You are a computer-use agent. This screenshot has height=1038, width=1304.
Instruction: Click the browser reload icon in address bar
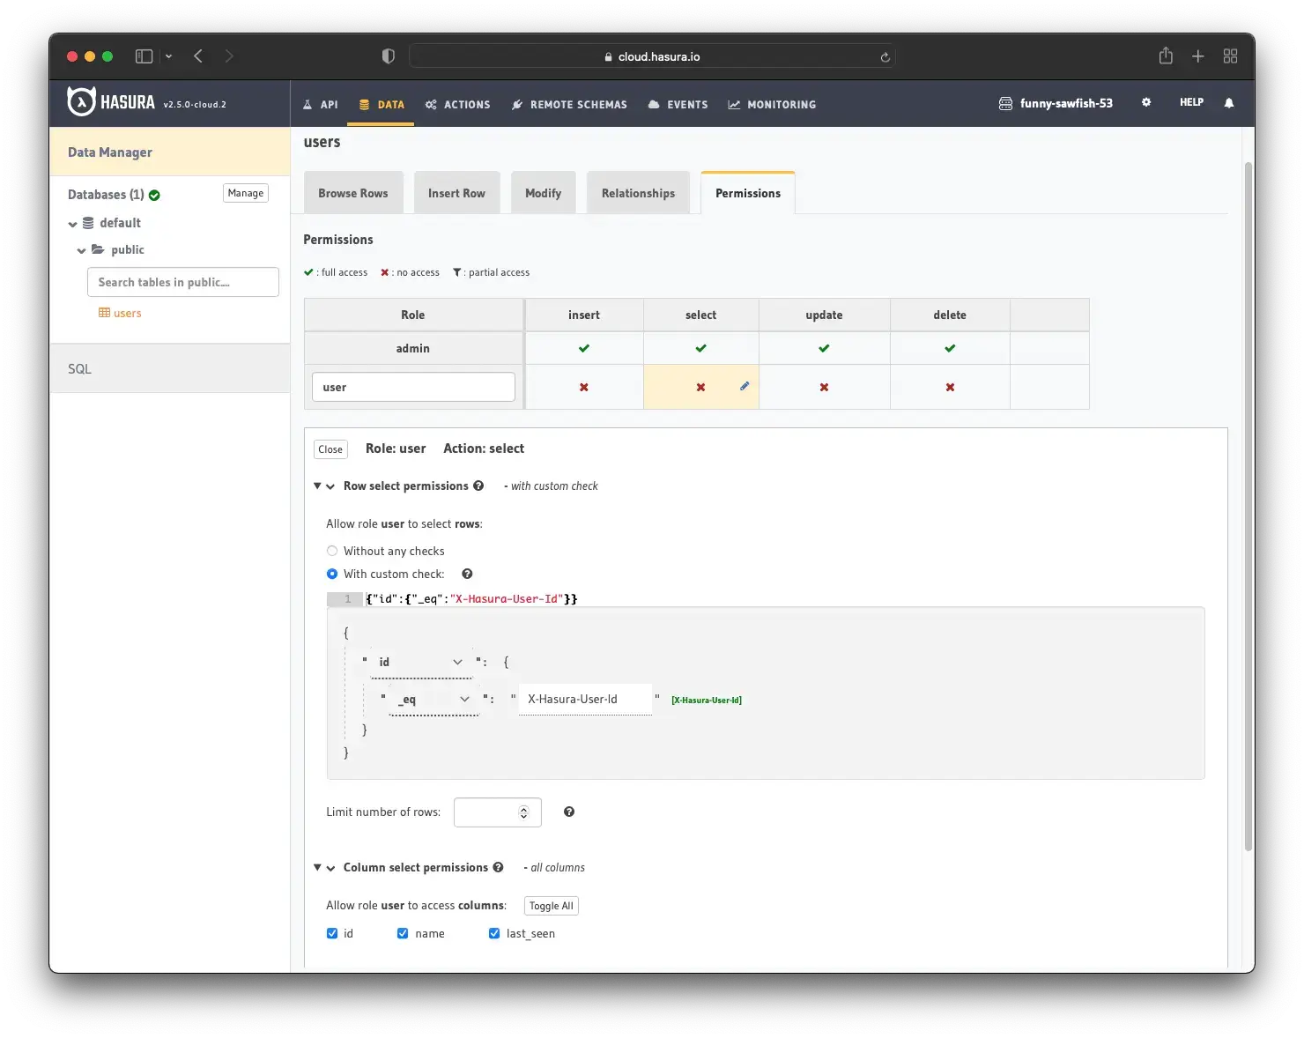tap(885, 57)
